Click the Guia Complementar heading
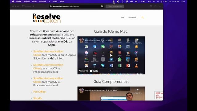Viewport: 197px width, 111px height. coord(111,81)
